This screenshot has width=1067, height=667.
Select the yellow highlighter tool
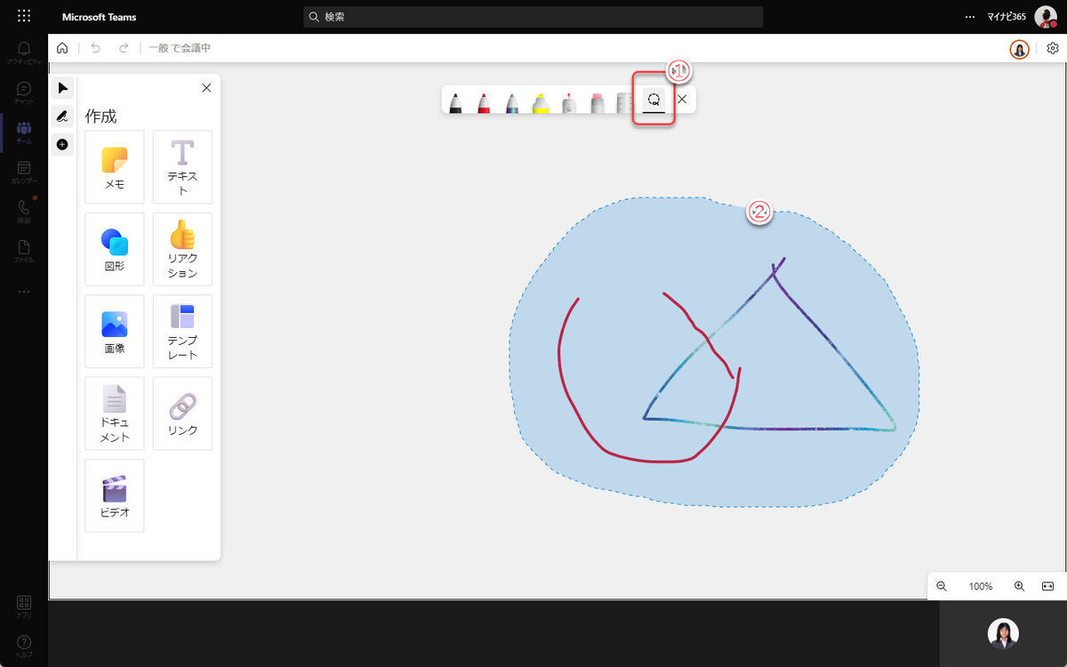point(540,101)
